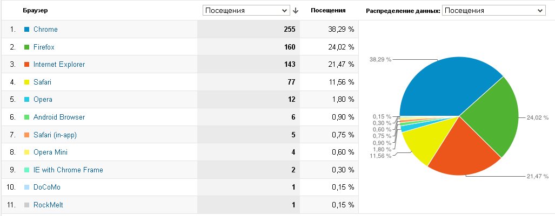Select IE with Chrome Frame link
Image resolution: width=555 pixels, height=216 pixels.
pyautogui.click(x=68, y=170)
